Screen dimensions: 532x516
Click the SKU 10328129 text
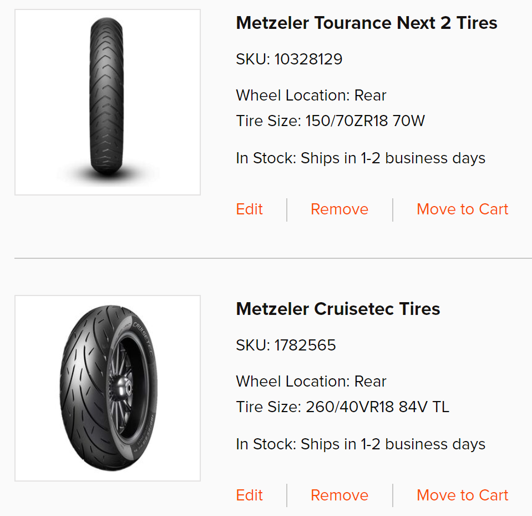tap(289, 59)
